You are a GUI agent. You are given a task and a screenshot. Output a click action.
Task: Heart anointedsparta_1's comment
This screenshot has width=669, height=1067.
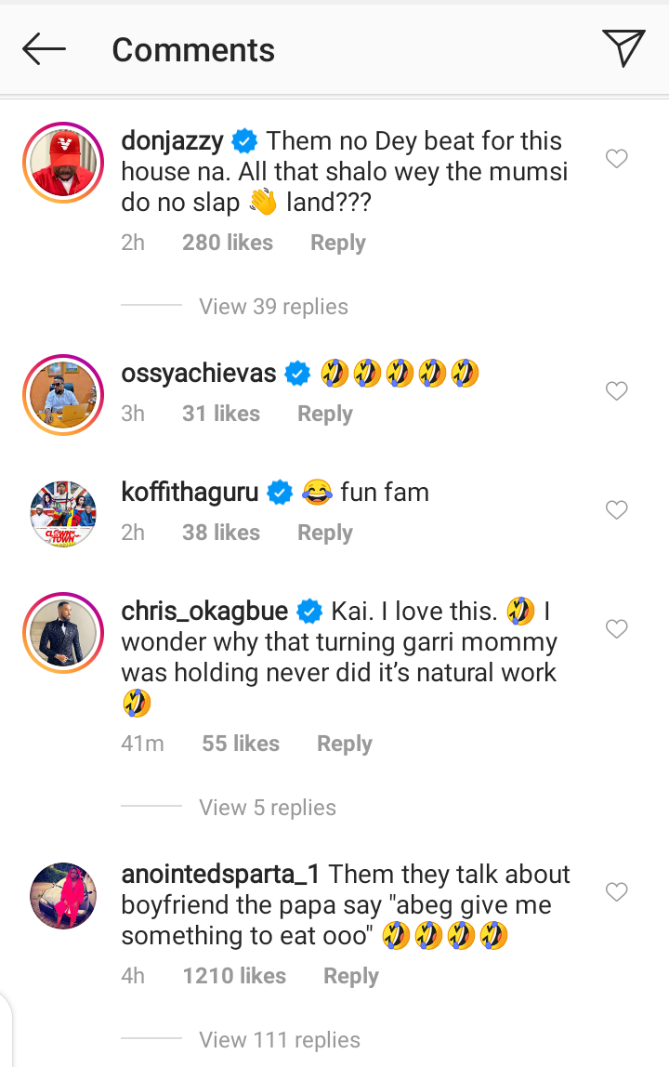[x=616, y=892]
